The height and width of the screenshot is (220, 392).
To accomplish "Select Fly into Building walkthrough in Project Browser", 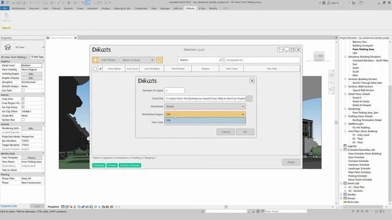I will 361,128.
